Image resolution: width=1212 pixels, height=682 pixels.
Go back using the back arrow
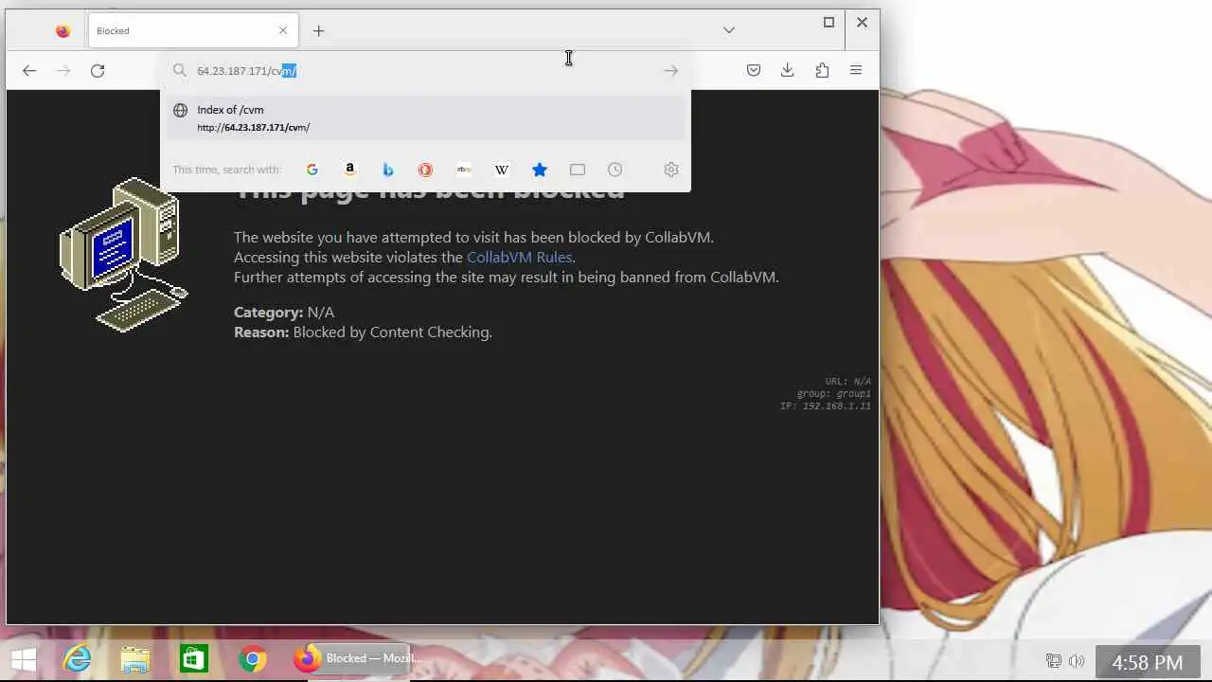pos(29,70)
